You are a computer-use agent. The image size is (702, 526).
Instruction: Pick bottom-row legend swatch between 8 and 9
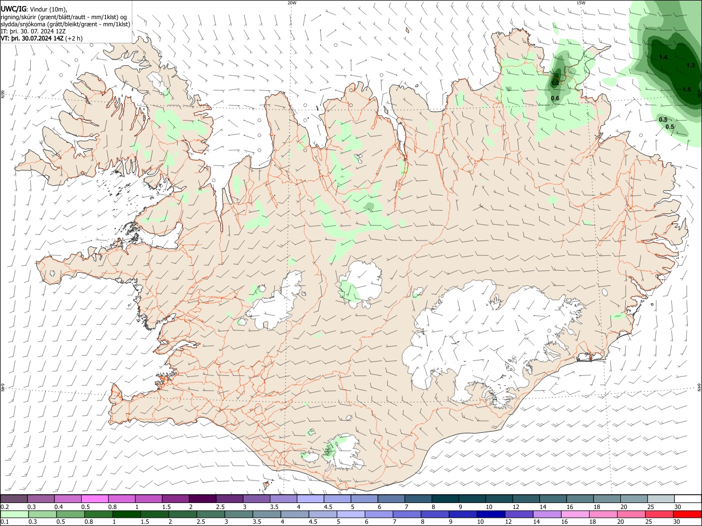point(435,514)
